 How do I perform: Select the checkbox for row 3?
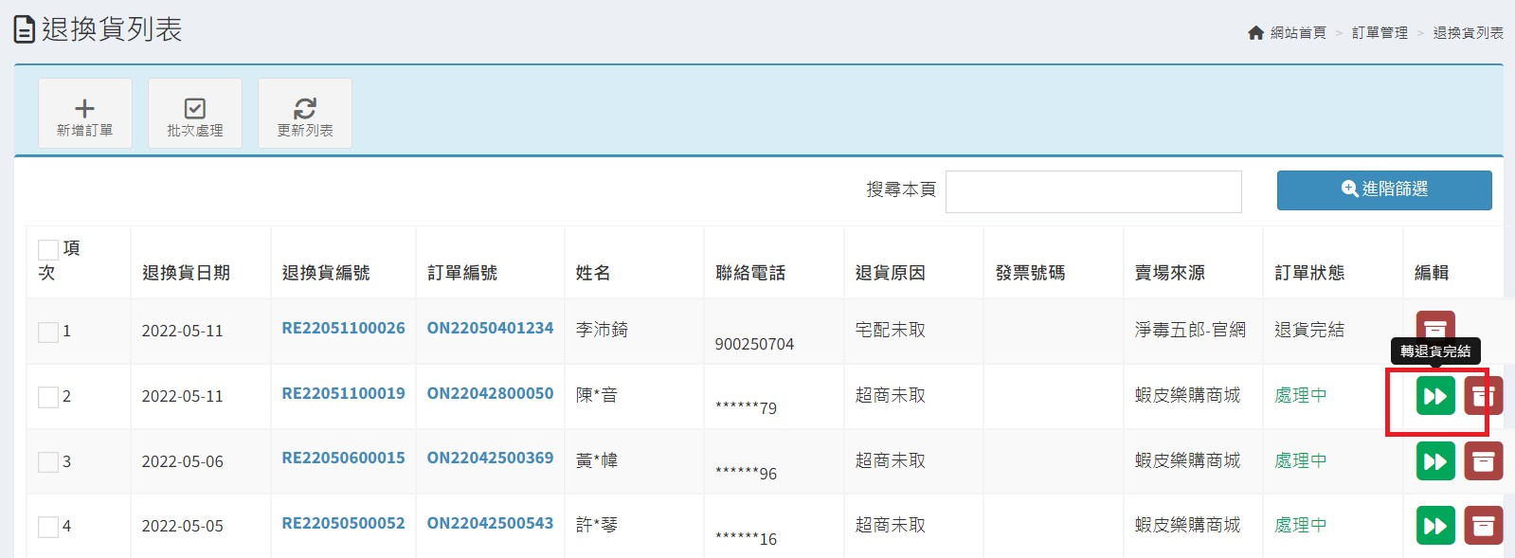(48, 462)
